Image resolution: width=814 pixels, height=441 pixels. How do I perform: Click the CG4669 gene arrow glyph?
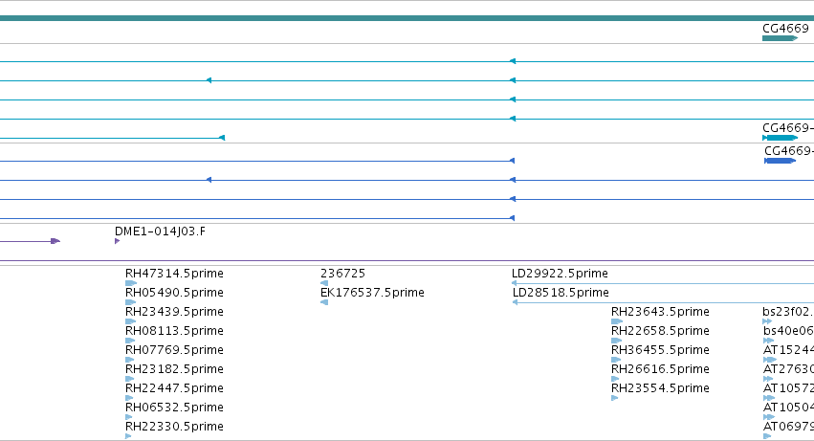click(x=780, y=38)
